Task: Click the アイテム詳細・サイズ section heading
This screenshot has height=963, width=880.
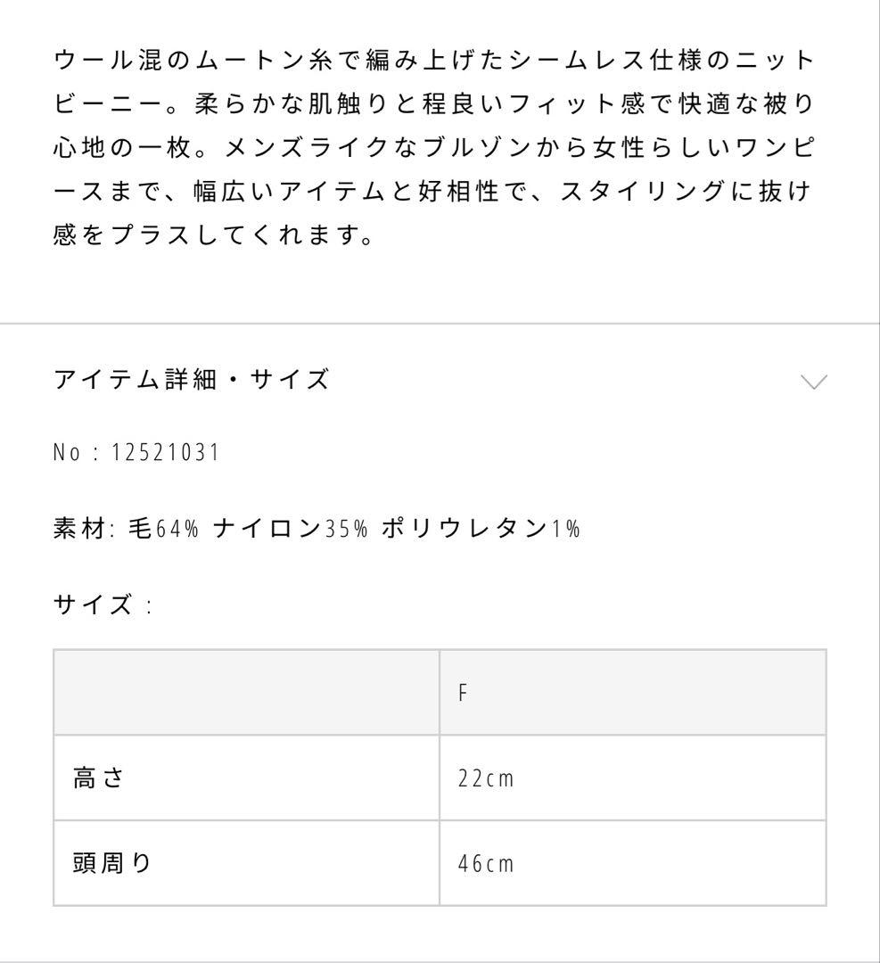Action: pos(192,380)
